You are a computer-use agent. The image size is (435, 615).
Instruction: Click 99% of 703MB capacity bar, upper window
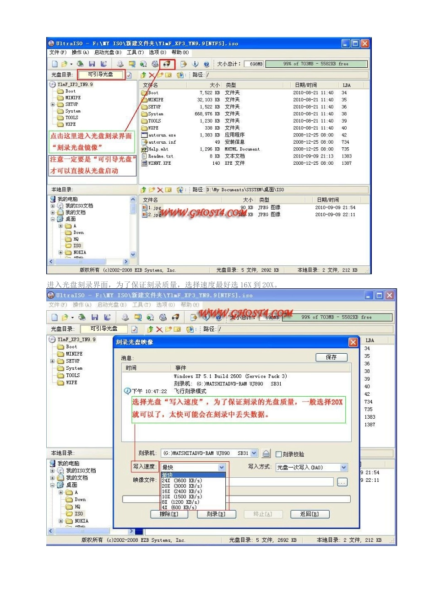point(316,64)
